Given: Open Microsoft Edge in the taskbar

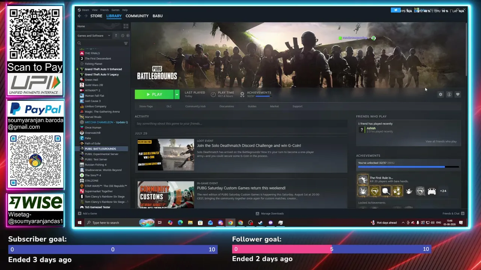Looking at the screenshot, I should click(180, 223).
